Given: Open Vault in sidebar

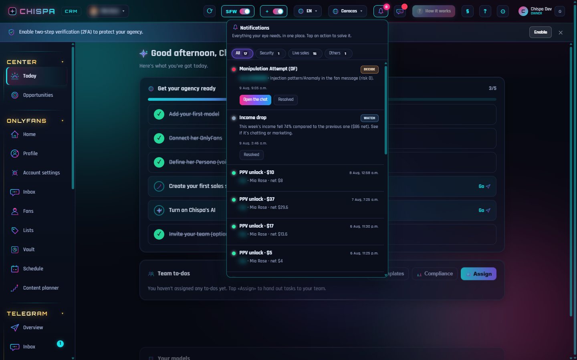Looking at the screenshot, I should 37,250.
